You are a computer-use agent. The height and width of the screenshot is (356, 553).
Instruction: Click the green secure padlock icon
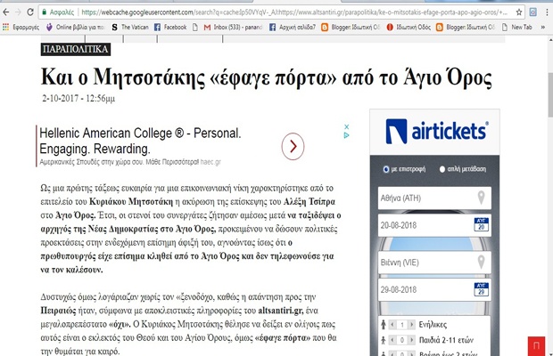(44, 12)
